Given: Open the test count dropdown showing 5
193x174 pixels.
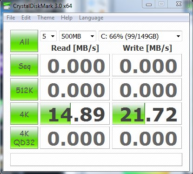Looking at the screenshot, I should [48, 36].
